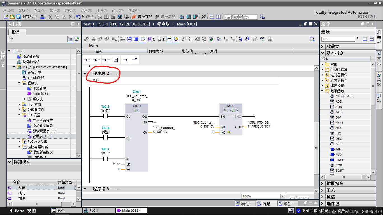Click the 加速 %I0.3 contact
The width and height of the screenshot is (385, 217).
pyautogui.click(x=105, y=117)
